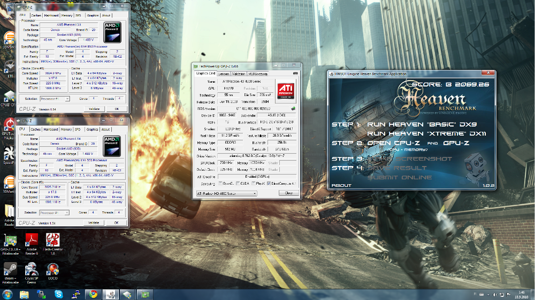Toggle the PhysX checkbox in GPU-Z

[x=254, y=184]
